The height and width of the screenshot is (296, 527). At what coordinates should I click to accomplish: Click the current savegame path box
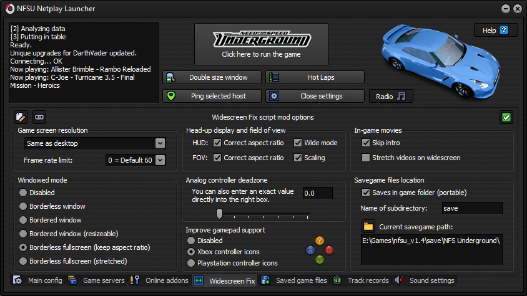431,250
